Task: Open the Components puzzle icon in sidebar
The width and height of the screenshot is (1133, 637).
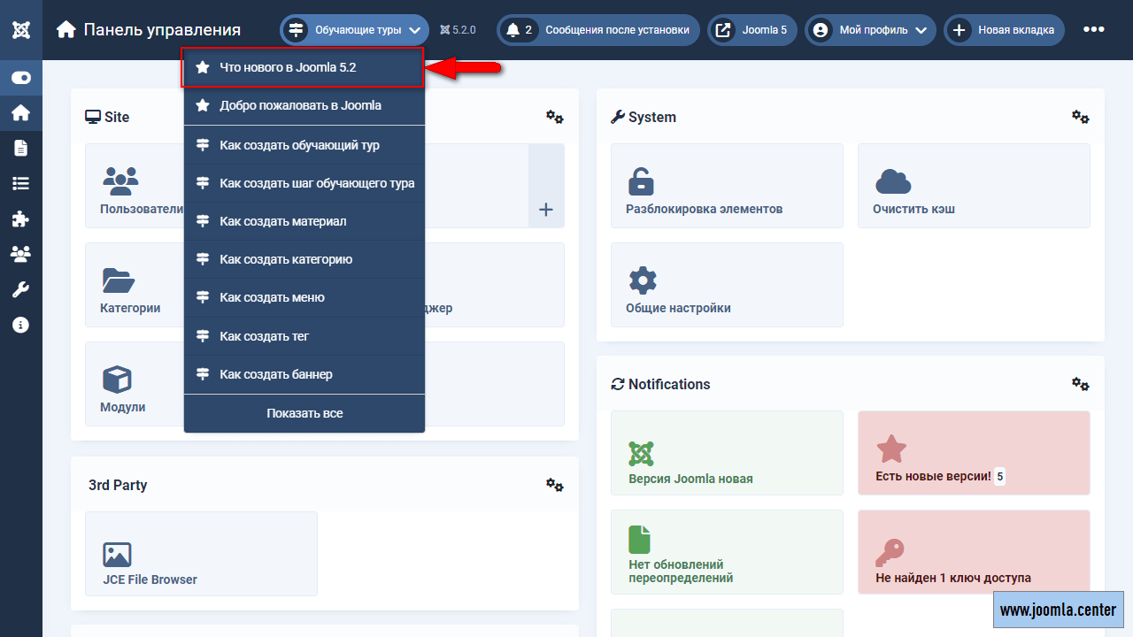Action: 21,219
